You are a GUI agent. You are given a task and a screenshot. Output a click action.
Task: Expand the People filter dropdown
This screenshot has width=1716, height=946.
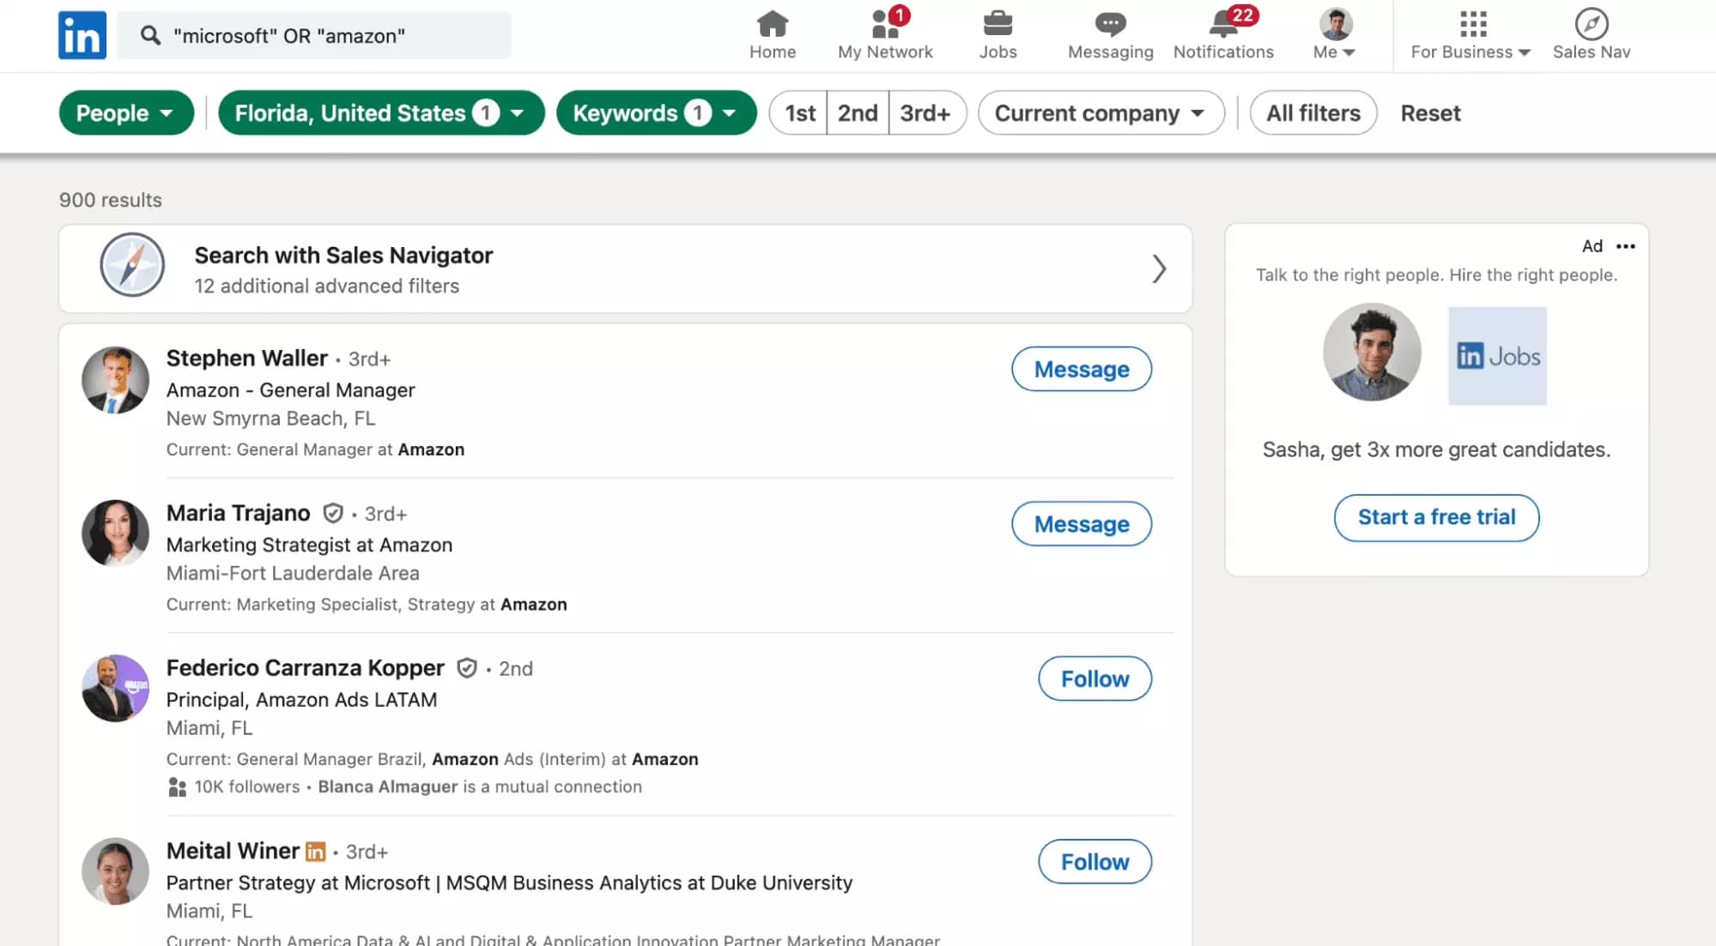[126, 113]
